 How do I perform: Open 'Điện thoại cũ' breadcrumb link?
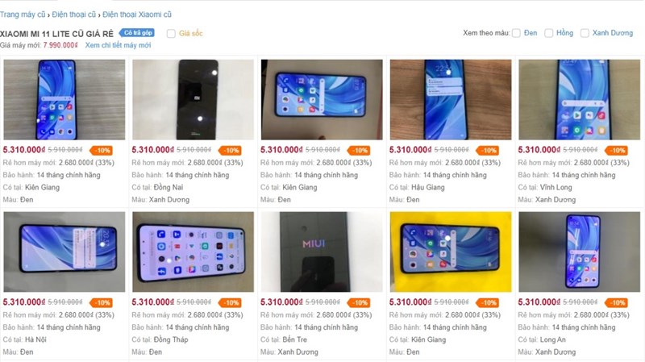pyautogui.click(x=74, y=15)
